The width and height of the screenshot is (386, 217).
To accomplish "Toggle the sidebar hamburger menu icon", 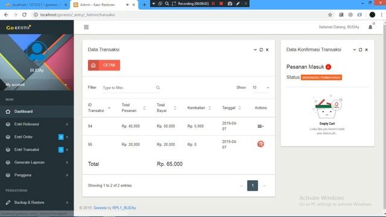I will point(86,27).
